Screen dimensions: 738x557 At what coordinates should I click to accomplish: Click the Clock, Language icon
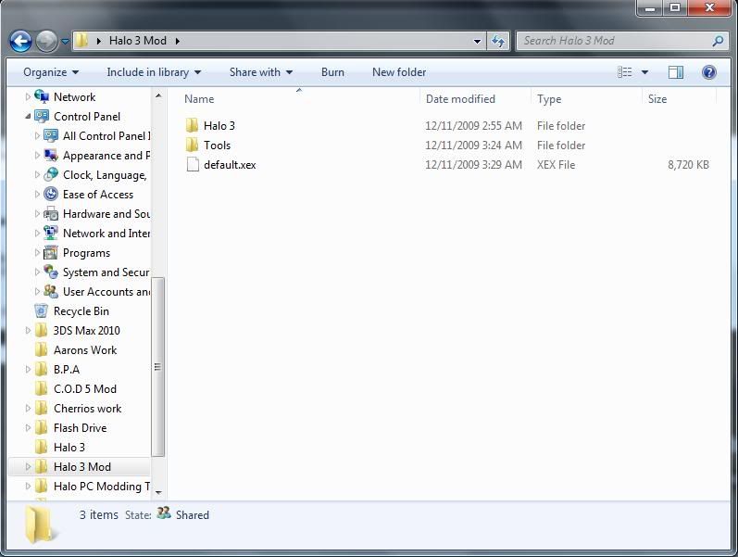point(51,174)
